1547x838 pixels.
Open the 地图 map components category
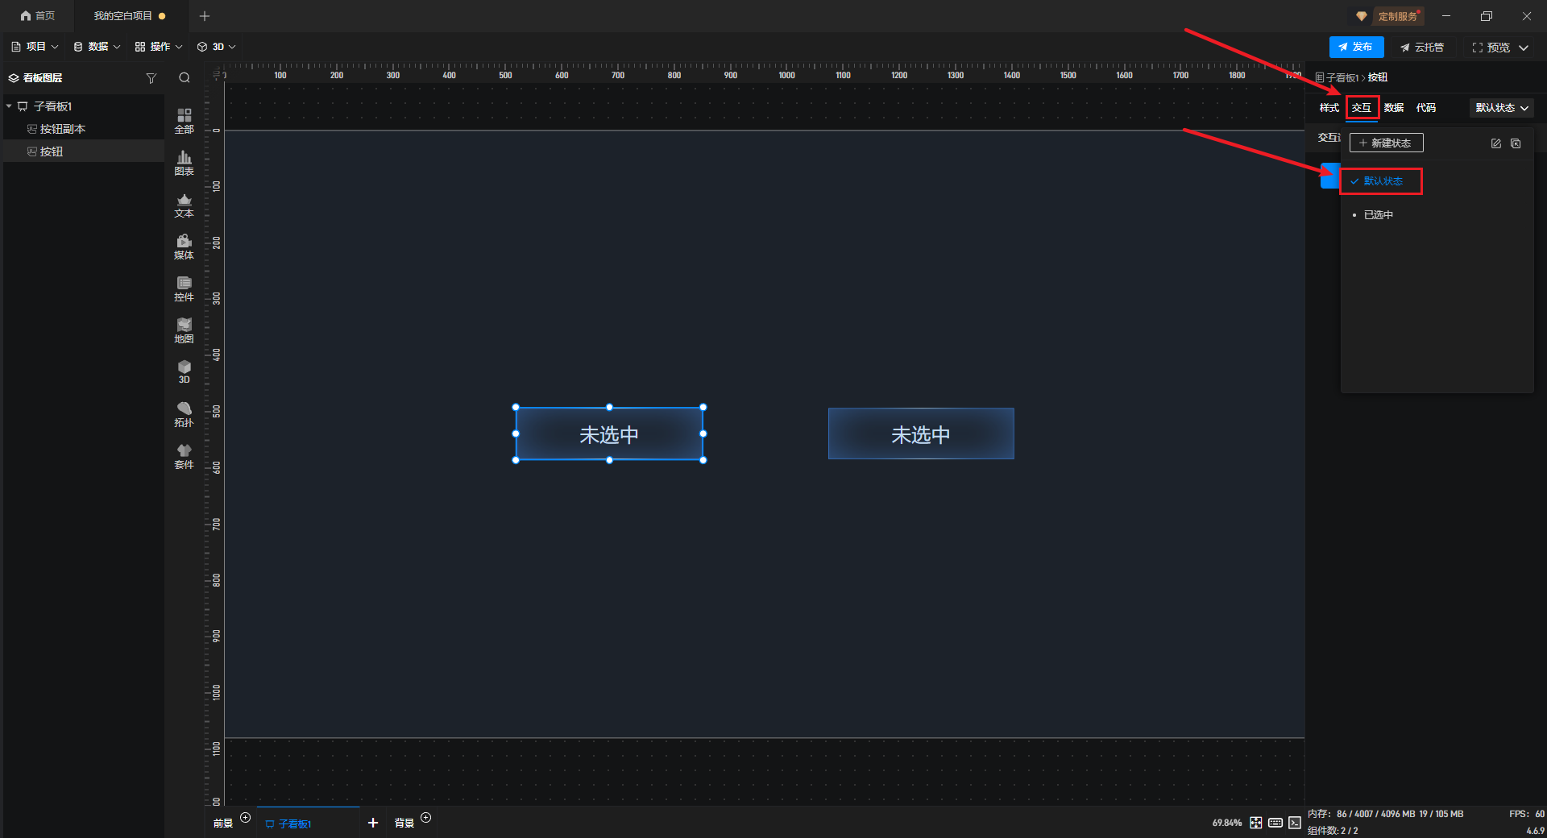[x=184, y=330]
